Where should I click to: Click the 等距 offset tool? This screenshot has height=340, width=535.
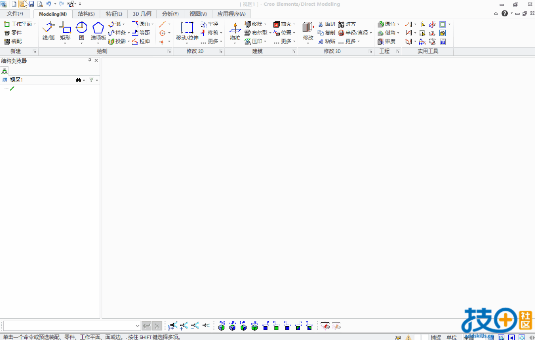pos(141,33)
